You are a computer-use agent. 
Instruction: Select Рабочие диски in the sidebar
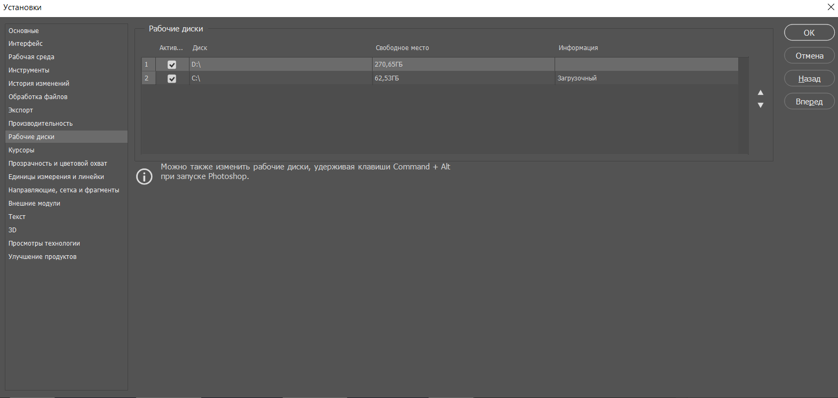[x=67, y=137]
